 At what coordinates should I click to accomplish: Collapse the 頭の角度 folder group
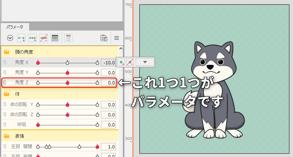pos(7,52)
